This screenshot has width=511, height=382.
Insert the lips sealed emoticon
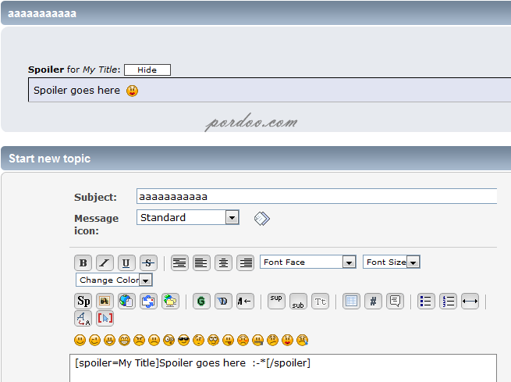(x=257, y=341)
